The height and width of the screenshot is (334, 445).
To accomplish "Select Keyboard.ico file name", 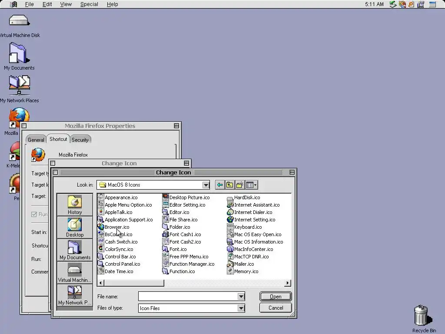I will pyautogui.click(x=248, y=227).
